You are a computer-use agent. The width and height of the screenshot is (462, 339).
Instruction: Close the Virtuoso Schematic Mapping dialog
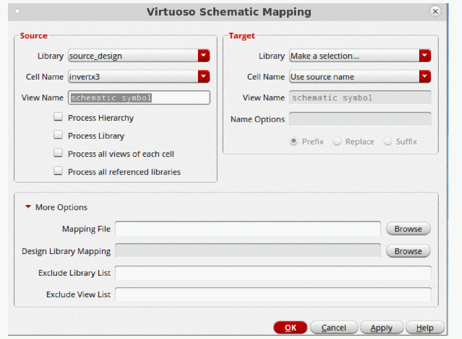435,11
